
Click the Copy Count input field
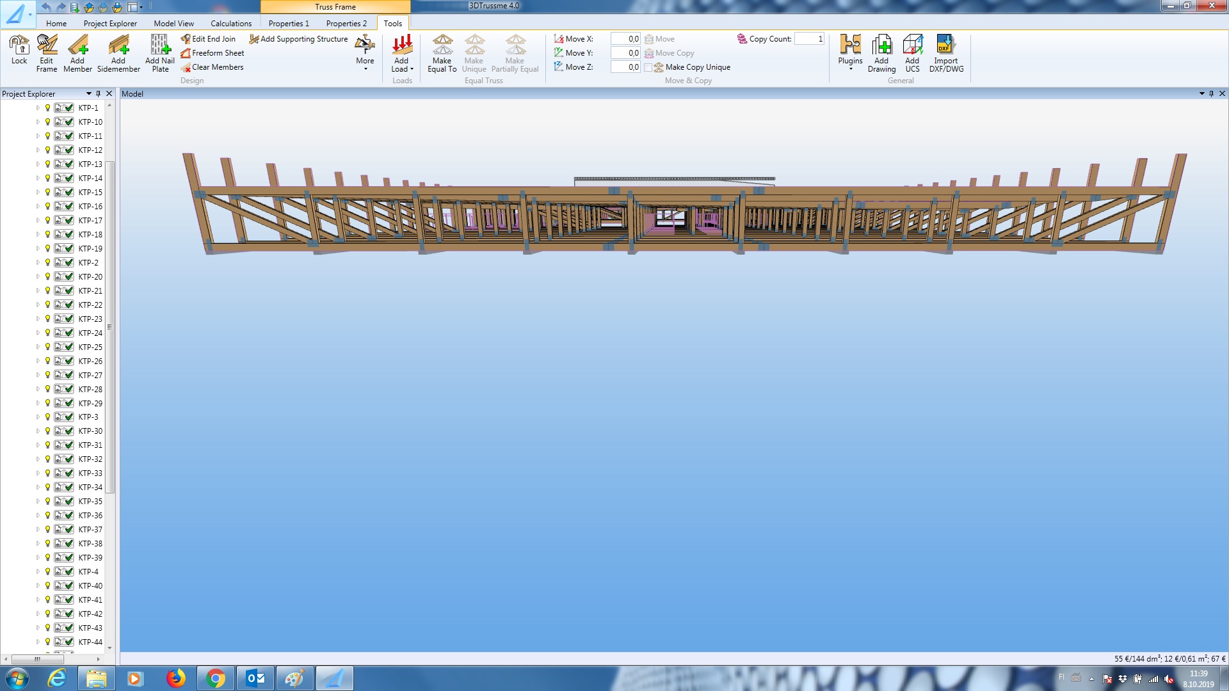click(x=809, y=39)
